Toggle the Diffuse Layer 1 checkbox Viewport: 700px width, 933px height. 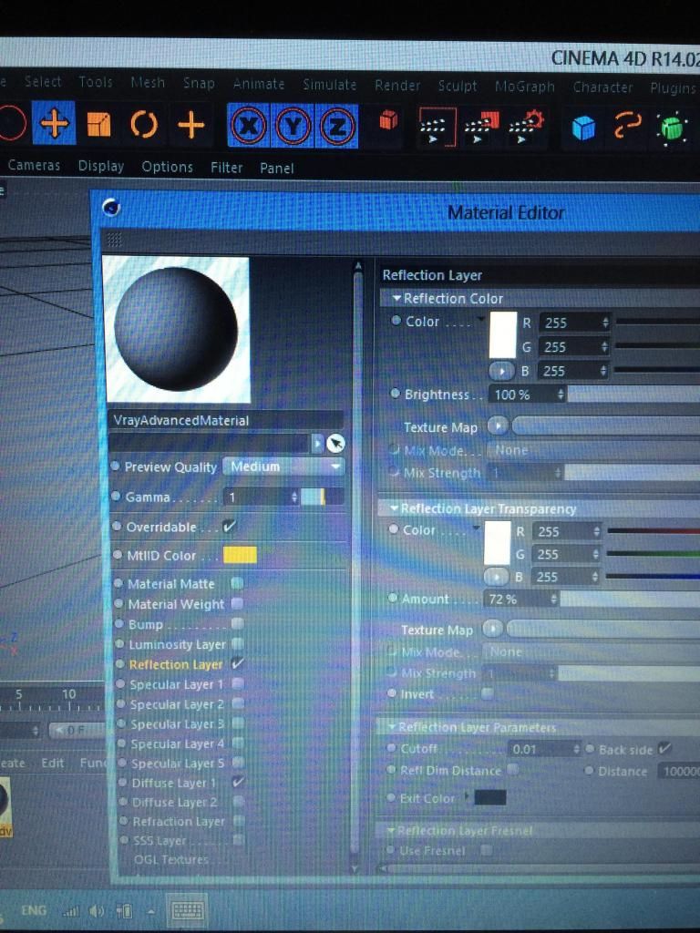[238, 782]
